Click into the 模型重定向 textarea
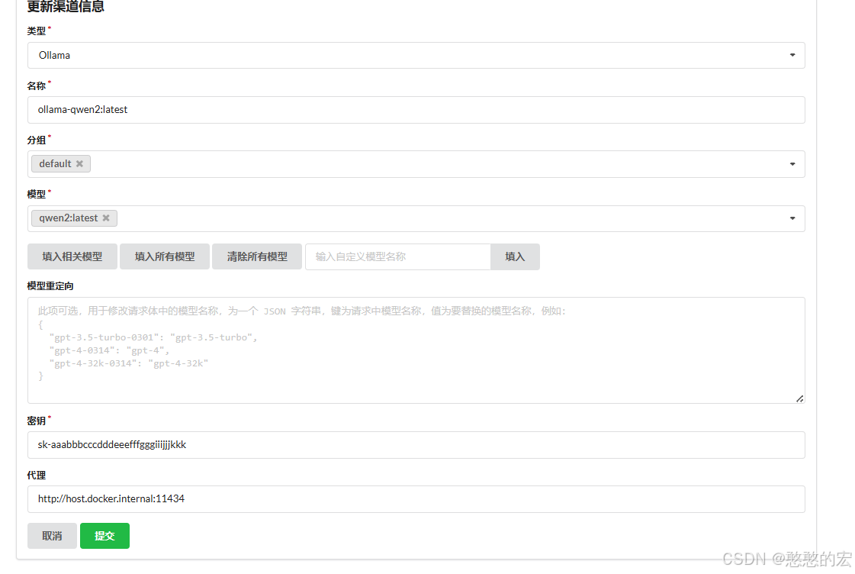Screen dimensions: 855x574 pyautogui.click(x=416, y=350)
